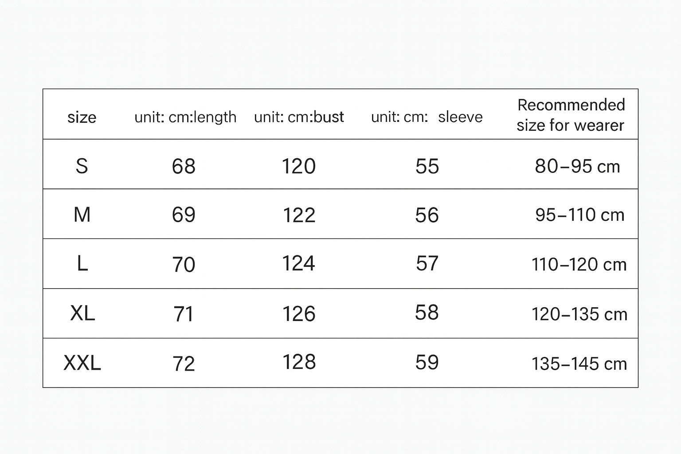Select the "unit: cm: sleeve" header
Viewport: 681px width, 454px height.
pos(427,117)
